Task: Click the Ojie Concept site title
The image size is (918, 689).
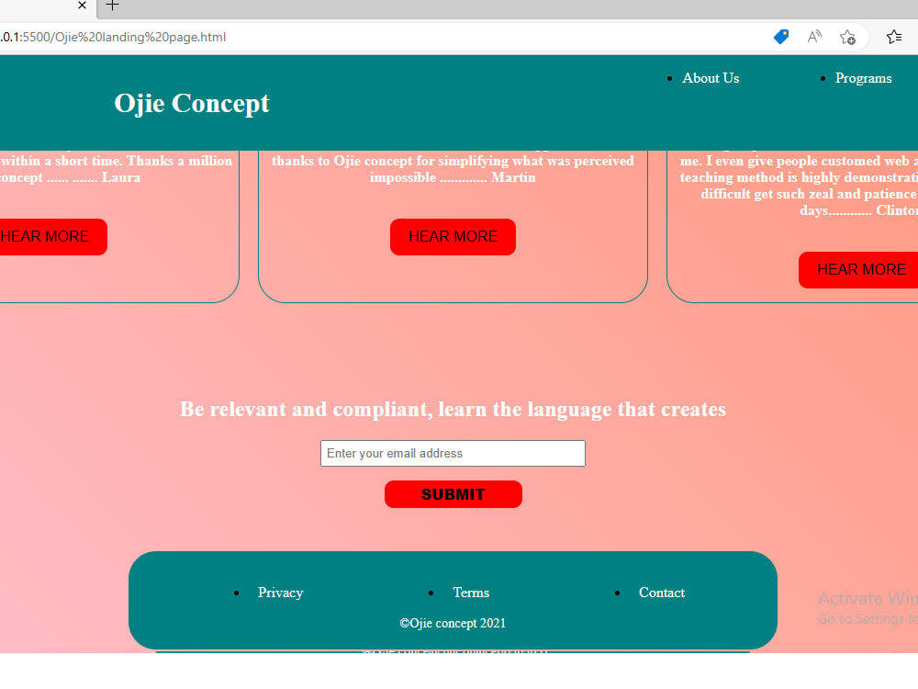Action: pos(192,103)
